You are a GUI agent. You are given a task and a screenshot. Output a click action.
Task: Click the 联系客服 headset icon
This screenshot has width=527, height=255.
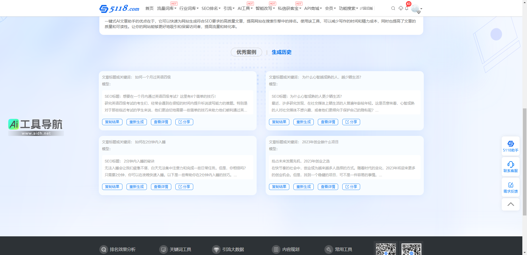[511, 166]
